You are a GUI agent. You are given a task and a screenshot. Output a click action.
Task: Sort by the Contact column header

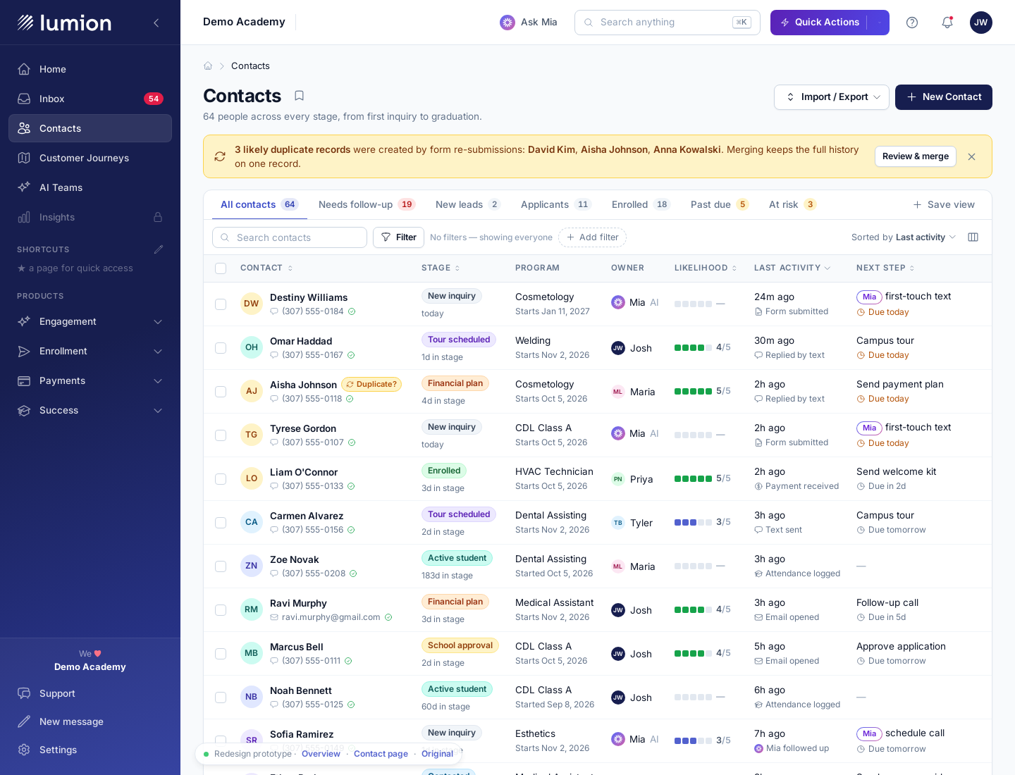point(266,268)
